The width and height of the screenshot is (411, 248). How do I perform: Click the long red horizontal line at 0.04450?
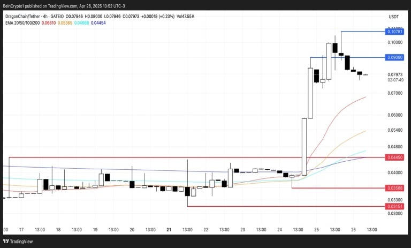click(x=197, y=157)
